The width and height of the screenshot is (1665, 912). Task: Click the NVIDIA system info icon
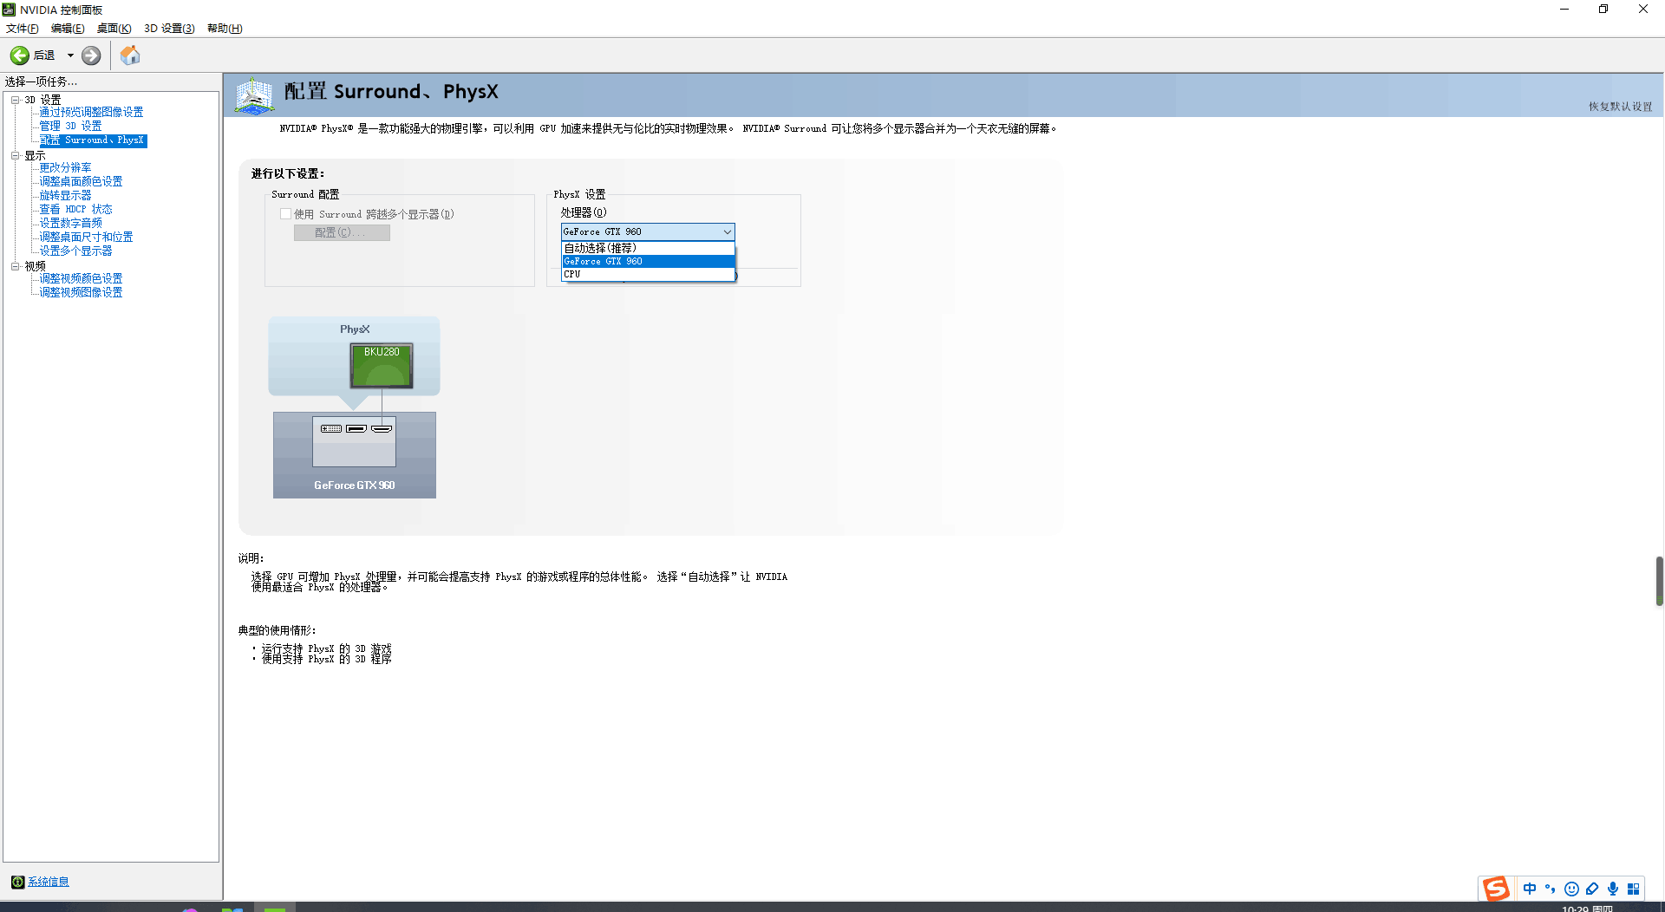point(17,882)
